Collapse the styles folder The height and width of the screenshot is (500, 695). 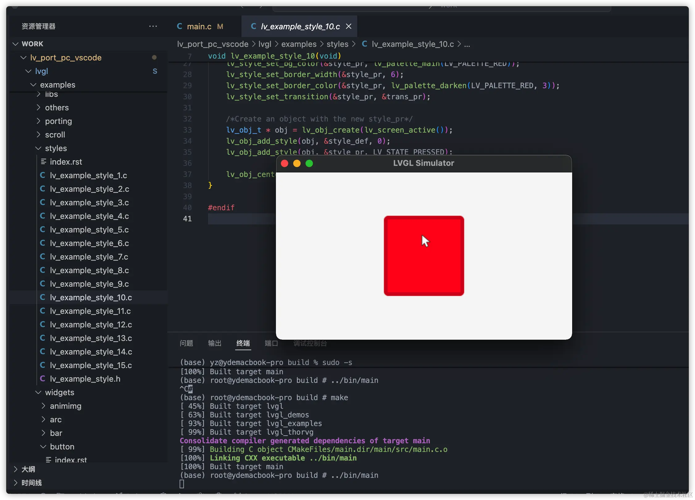(x=38, y=148)
